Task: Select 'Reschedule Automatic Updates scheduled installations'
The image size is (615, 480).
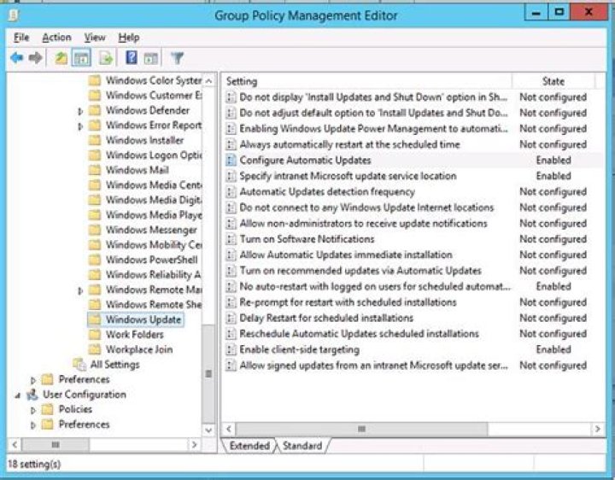Action: tap(360, 334)
